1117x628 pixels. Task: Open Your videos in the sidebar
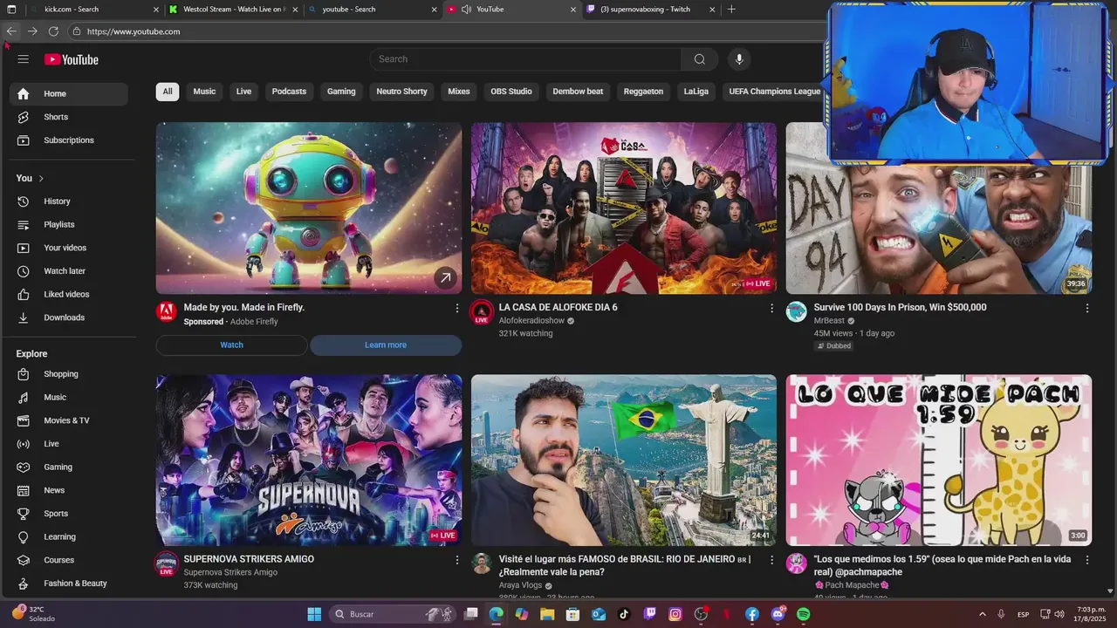point(69,248)
